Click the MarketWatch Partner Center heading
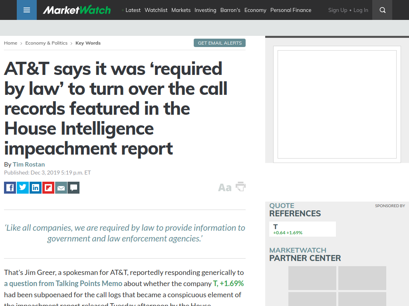 pos(305,255)
